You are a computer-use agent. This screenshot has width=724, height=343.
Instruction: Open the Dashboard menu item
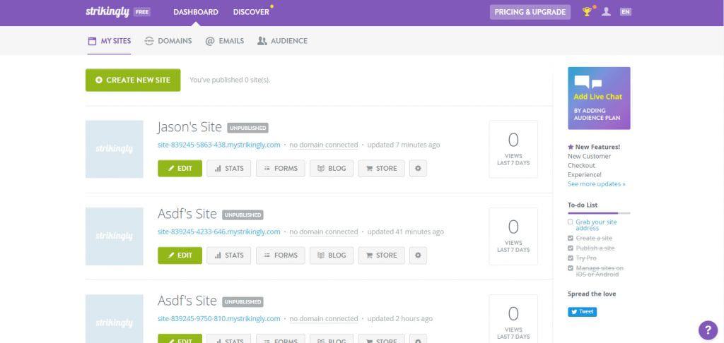pyautogui.click(x=196, y=12)
